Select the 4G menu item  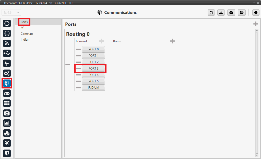point(22,28)
